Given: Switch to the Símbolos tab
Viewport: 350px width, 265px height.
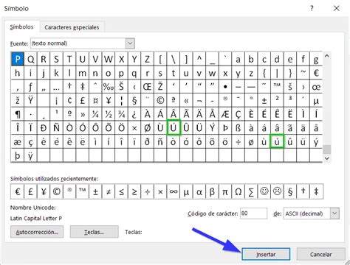Looking at the screenshot, I should coord(21,27).
